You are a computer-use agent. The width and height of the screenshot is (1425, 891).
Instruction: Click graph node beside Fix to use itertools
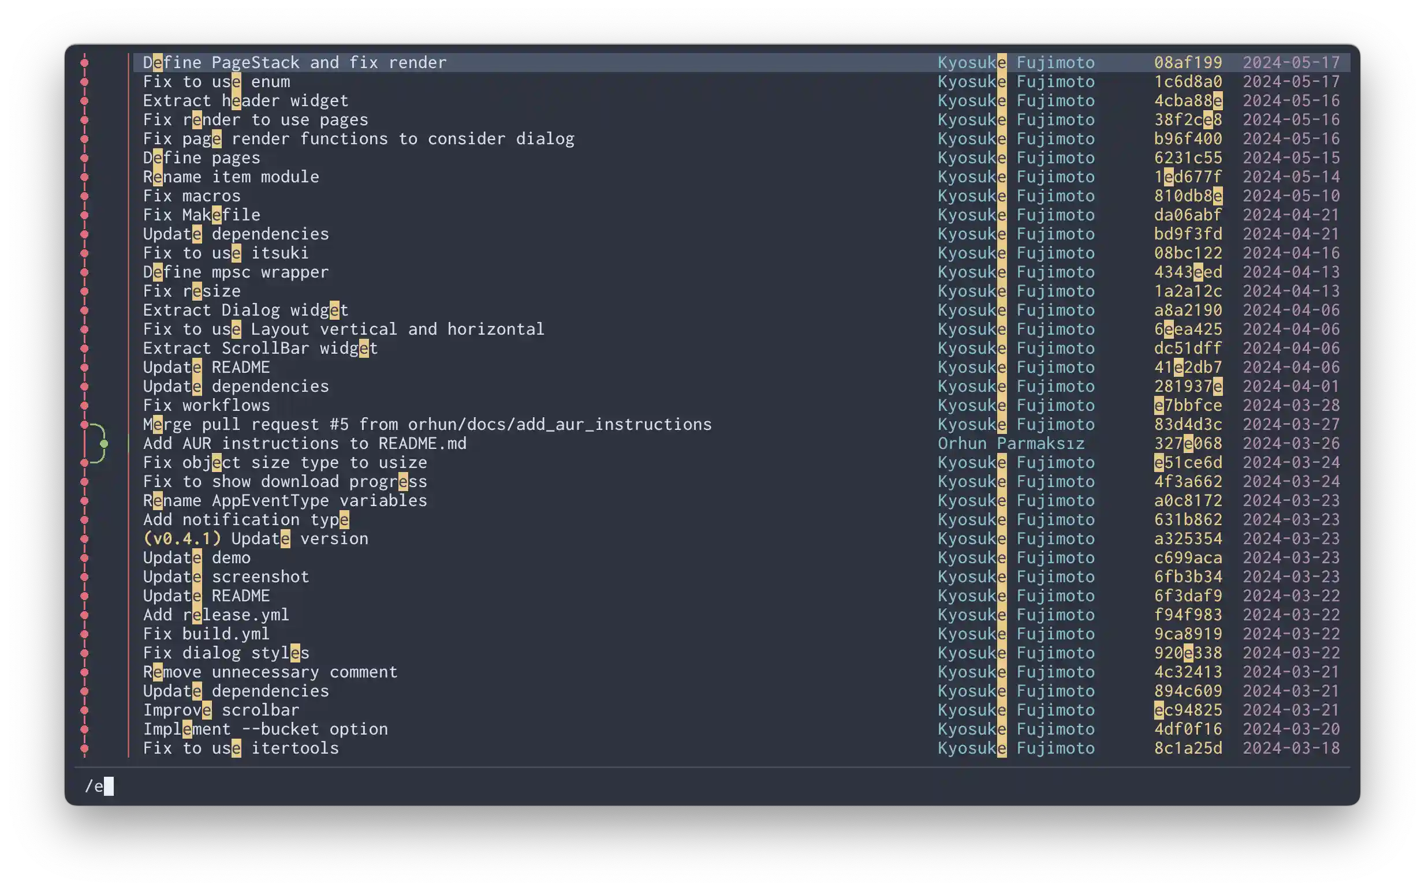click(84, 748)
